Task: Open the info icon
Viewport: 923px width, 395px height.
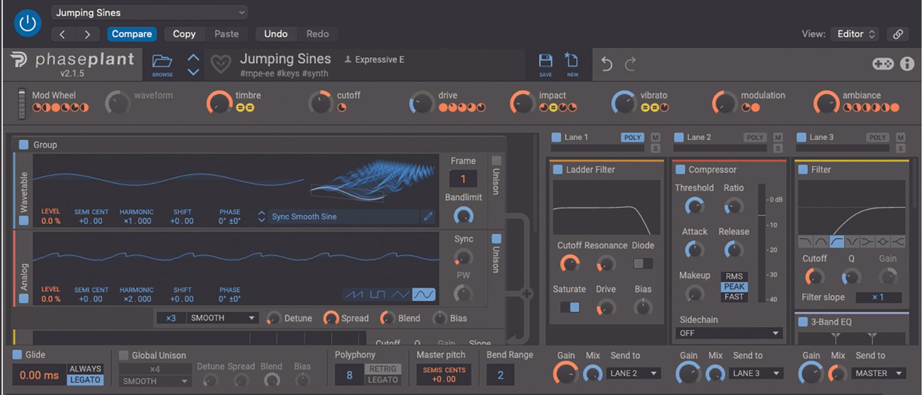Action: 907,64
